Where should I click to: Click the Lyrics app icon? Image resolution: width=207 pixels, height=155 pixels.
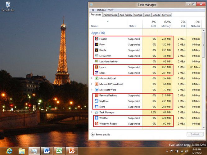coord(97,67)
